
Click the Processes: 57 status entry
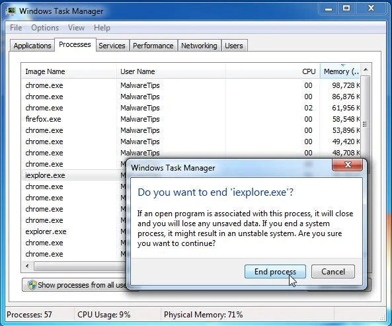pos(29,315)
